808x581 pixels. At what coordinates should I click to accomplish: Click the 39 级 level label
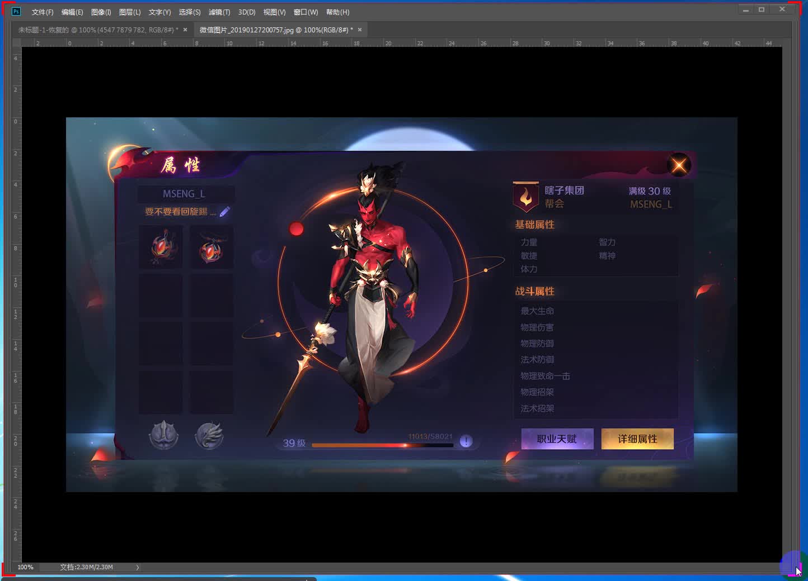coord(294,443)
